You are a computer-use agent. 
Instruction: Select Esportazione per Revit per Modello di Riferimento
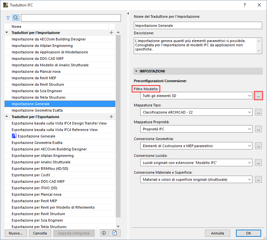(60, 207)
